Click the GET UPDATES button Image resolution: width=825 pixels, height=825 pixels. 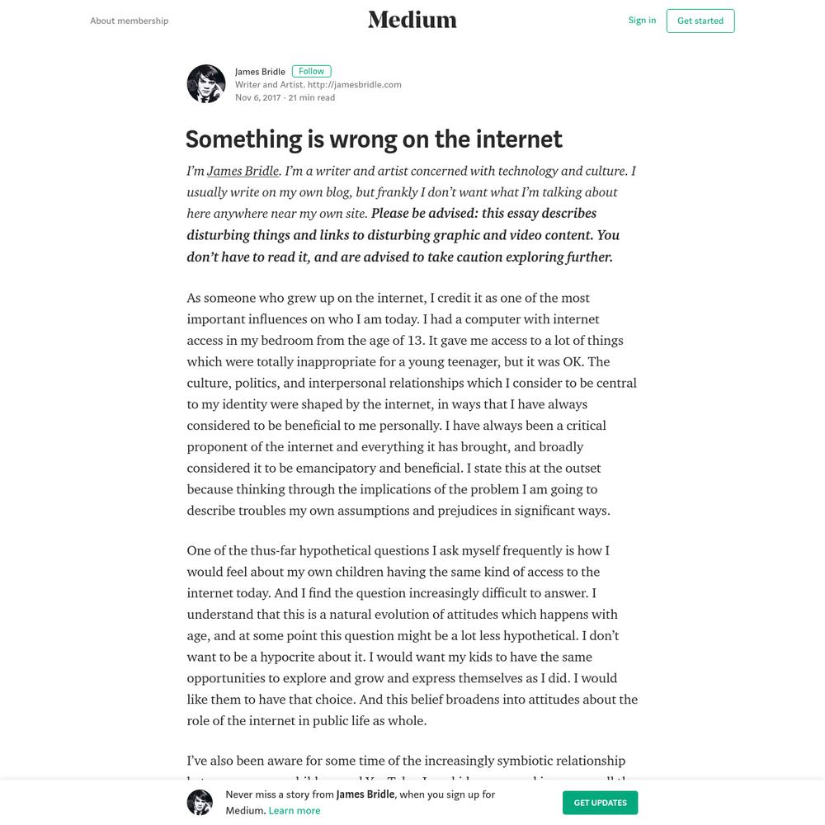point(600,803)
